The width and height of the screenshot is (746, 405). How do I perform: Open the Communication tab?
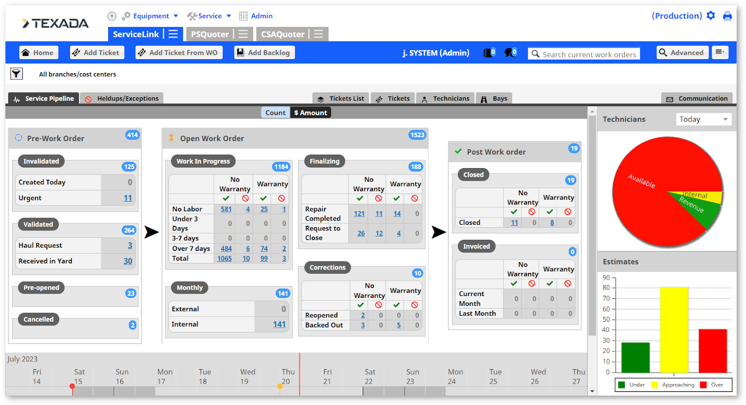(x=697, y=99)
